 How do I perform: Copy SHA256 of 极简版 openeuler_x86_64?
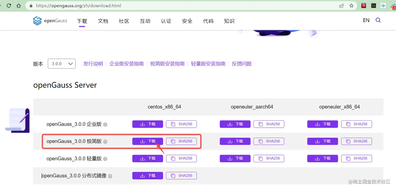click(x=356, y=141)
